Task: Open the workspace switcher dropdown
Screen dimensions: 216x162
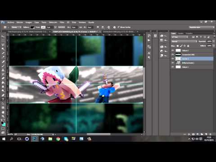Action: pos(202,27)
